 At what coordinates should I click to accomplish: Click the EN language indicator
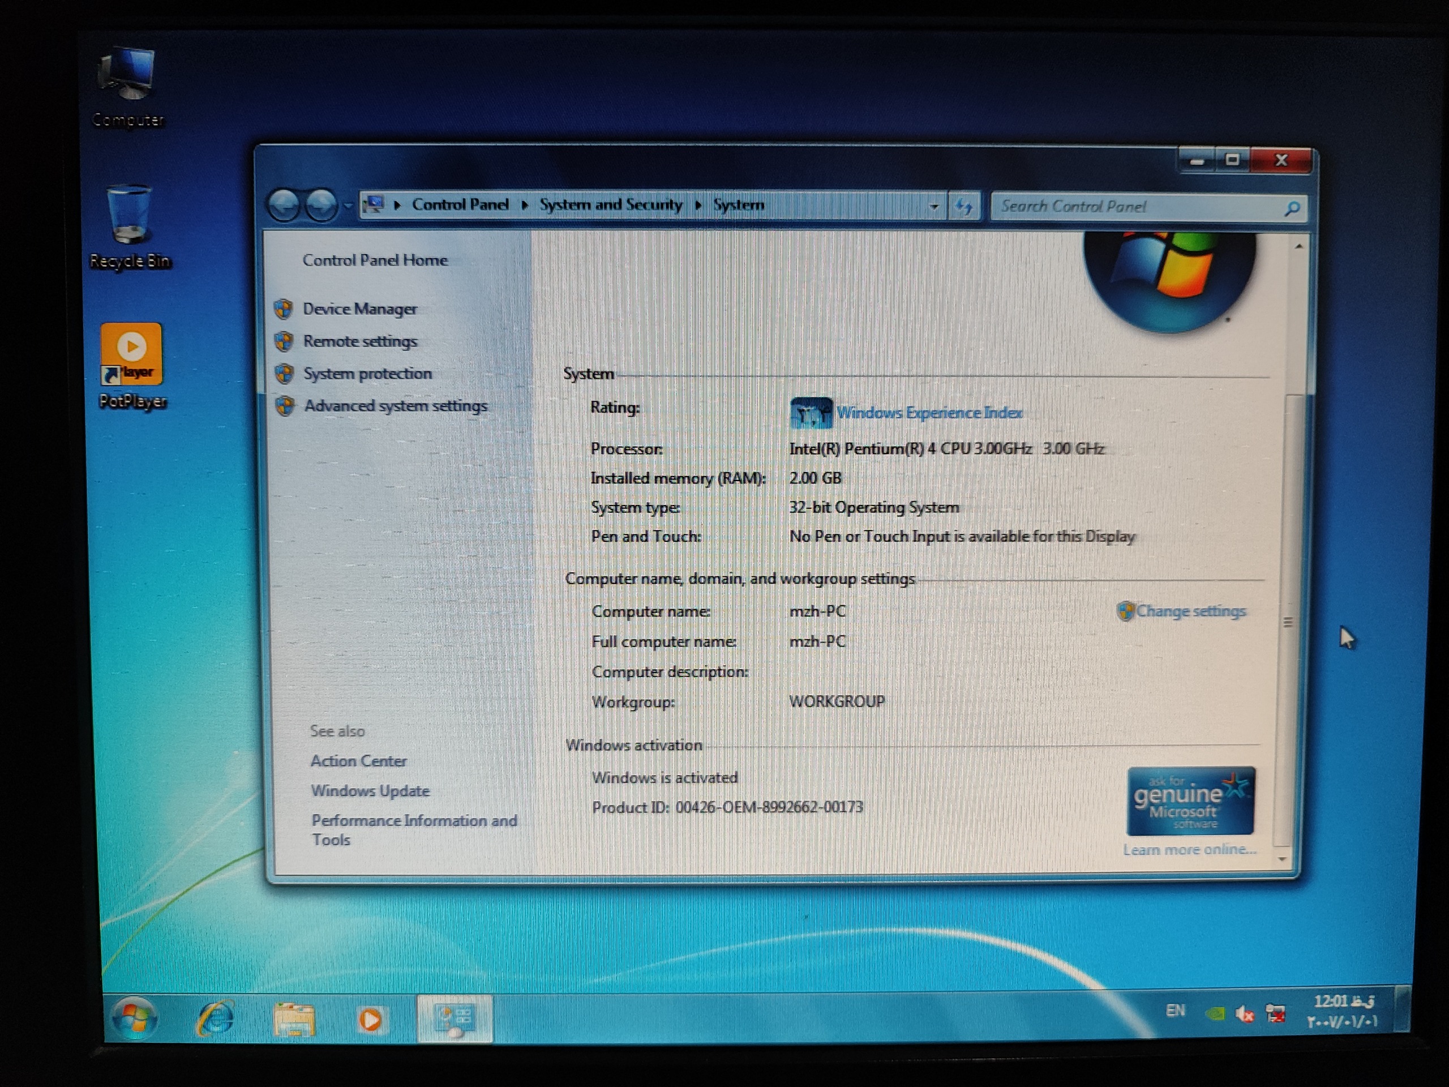pyautogui.click(x=1176, y=1011)
